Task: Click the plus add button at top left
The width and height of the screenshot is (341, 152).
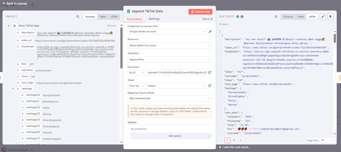Action: coord(32,5)
